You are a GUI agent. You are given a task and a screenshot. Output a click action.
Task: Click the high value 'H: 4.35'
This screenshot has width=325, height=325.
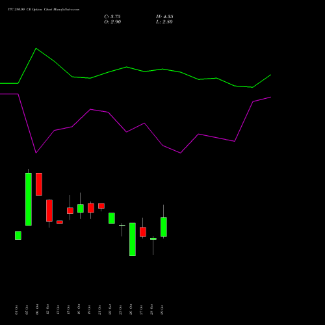(x=164, y=17)
